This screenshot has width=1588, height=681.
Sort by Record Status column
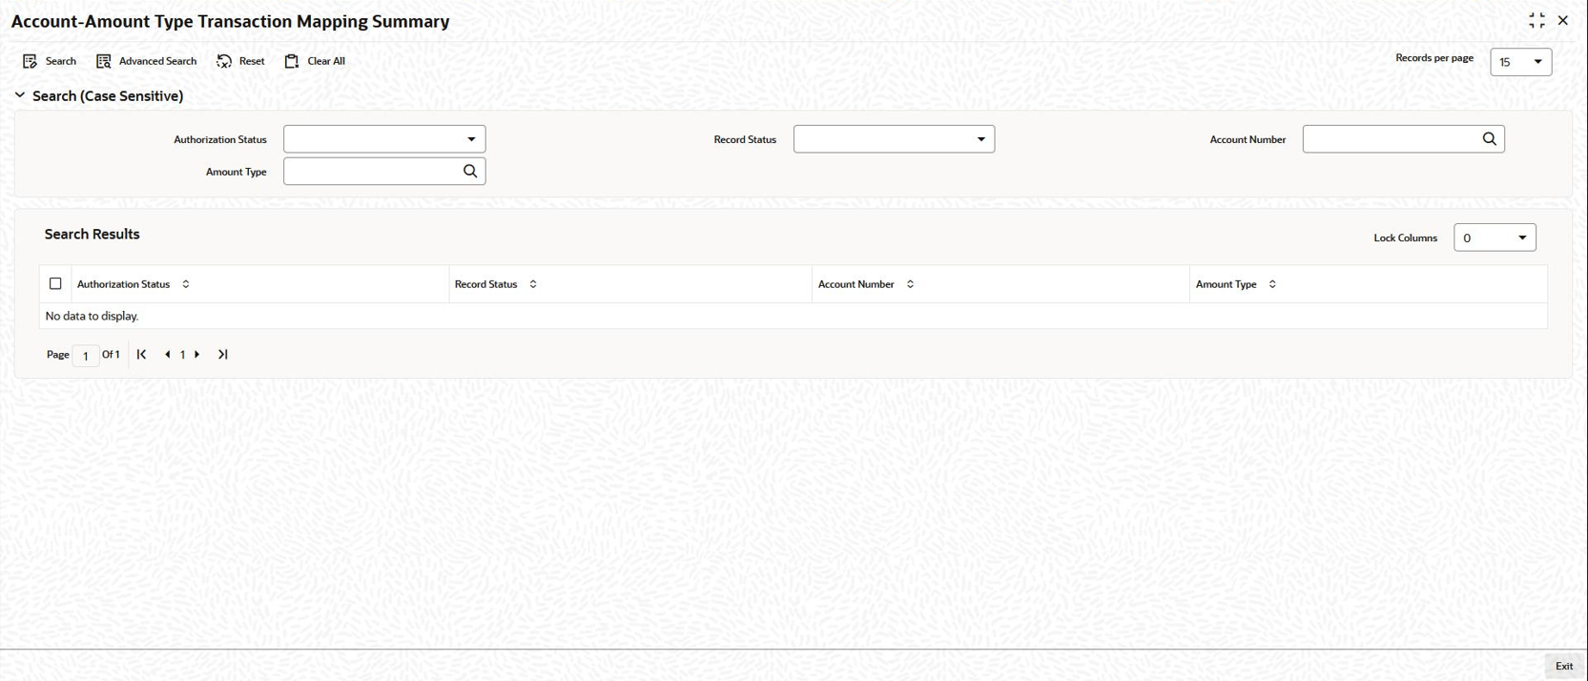[x=533, y=284]
